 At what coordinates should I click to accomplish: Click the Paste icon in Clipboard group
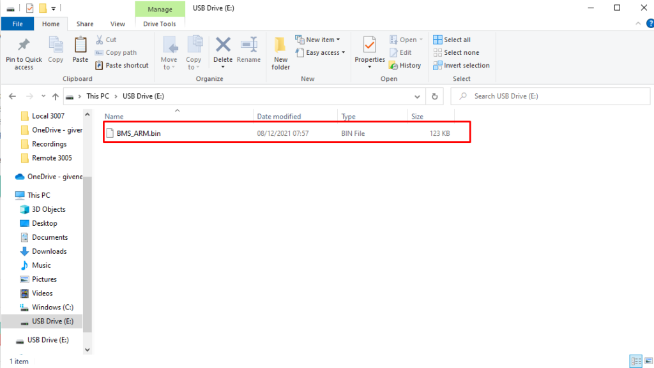click(80, 46)
